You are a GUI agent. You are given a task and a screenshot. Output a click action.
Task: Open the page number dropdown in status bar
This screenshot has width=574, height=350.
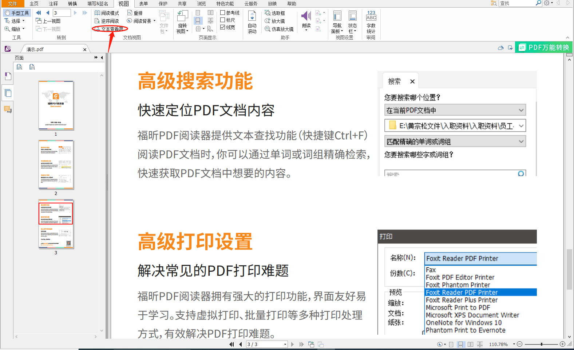pyautogui.click(x=285, y=344)
